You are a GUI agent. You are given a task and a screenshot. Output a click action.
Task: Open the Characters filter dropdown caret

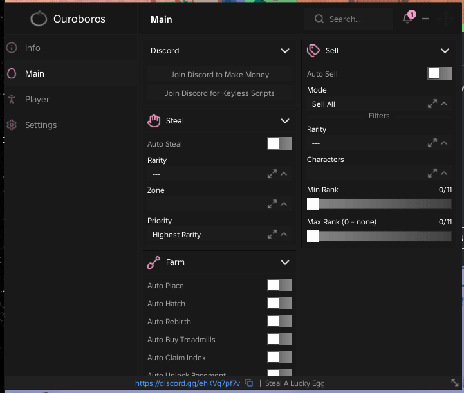point(444,173)
